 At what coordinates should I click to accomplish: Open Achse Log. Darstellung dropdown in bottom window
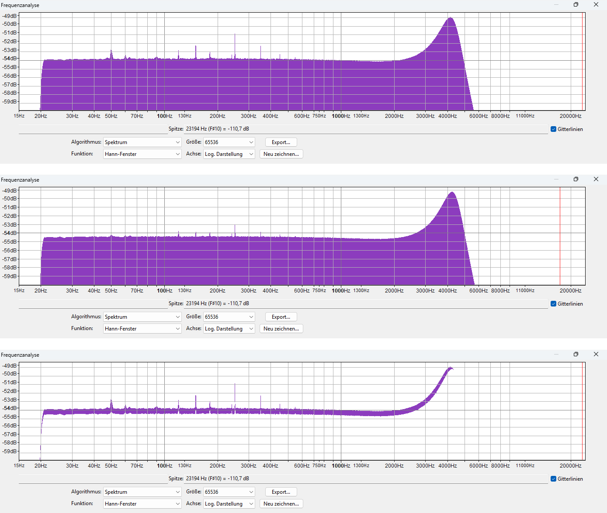point(229,504)
